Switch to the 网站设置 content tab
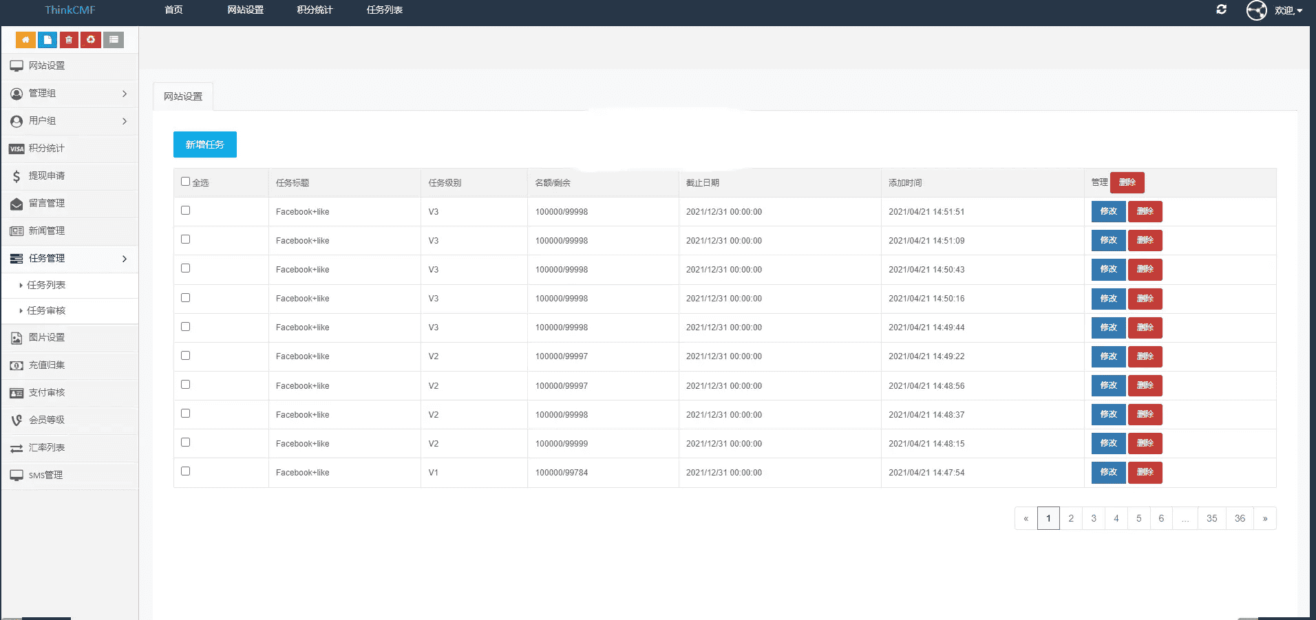This screenshot has height=620, width=1316. 183,96
